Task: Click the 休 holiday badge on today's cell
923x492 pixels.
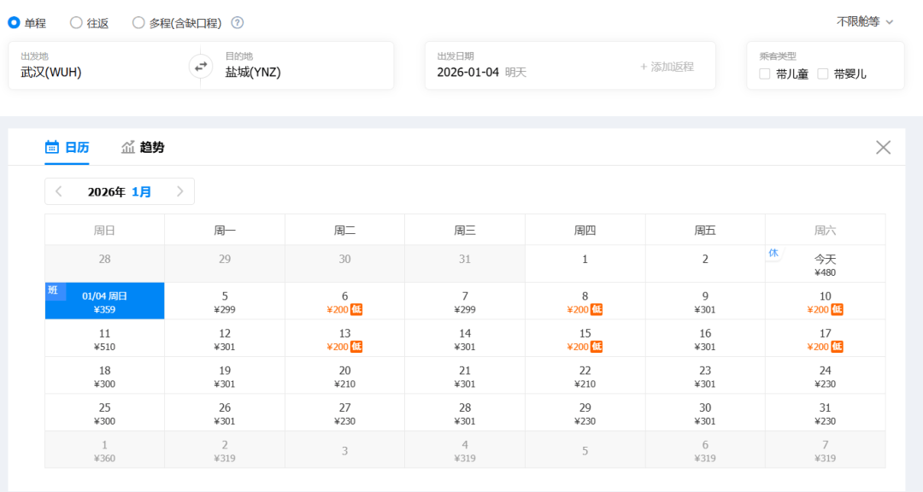Action: [773, 253]
